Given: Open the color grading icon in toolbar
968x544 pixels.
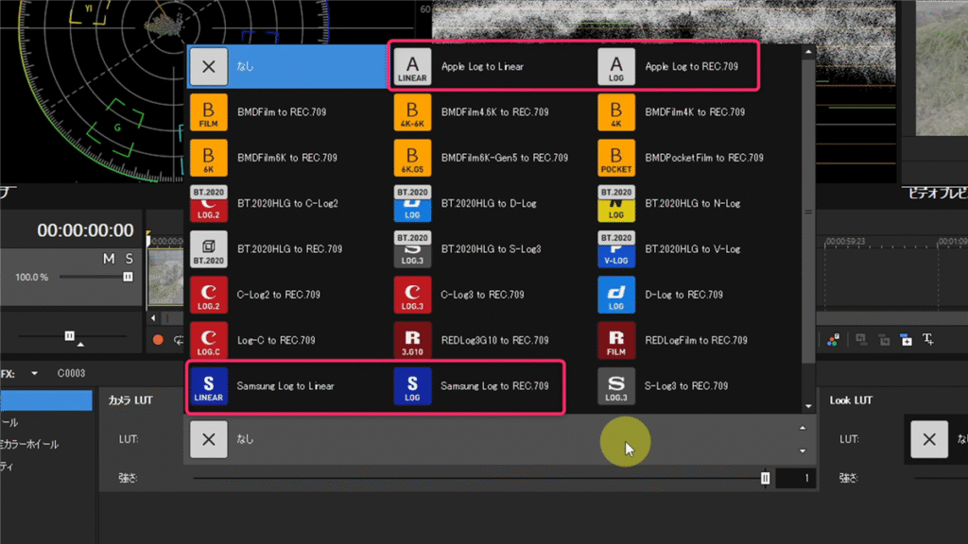Looking at the screenshot, I should [x=833, y=340].
